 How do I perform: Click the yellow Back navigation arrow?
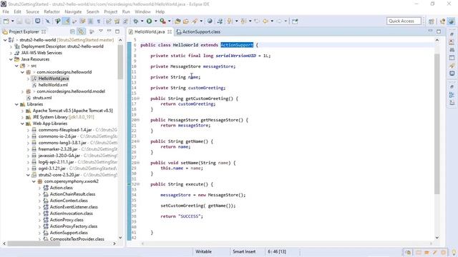tap(265, 21)
